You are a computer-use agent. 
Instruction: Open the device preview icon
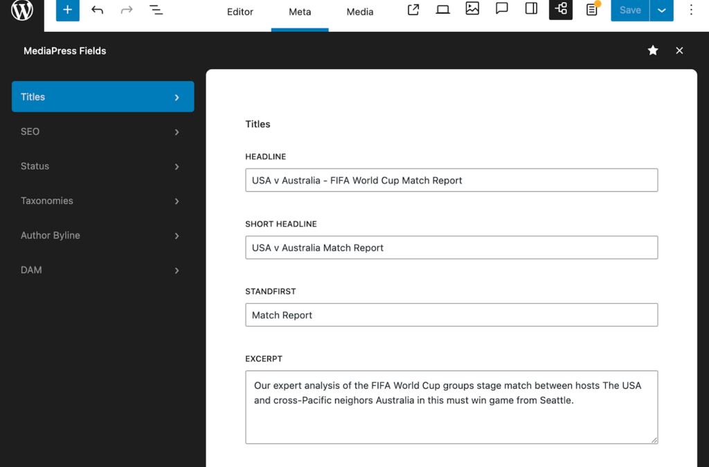click(443, 10)
